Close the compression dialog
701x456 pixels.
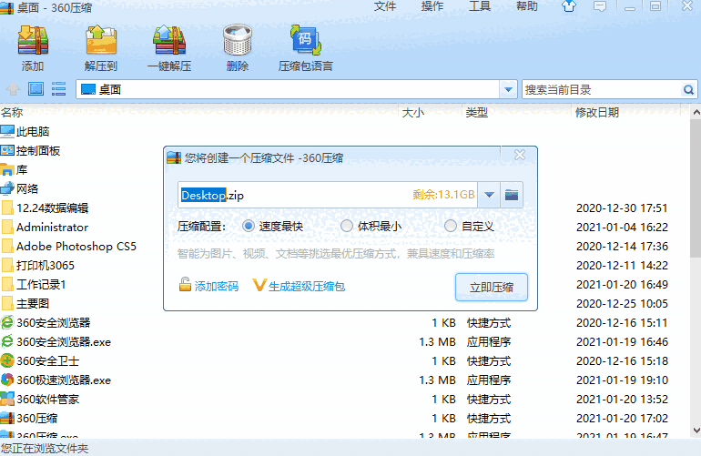click(x=520, y=155)
